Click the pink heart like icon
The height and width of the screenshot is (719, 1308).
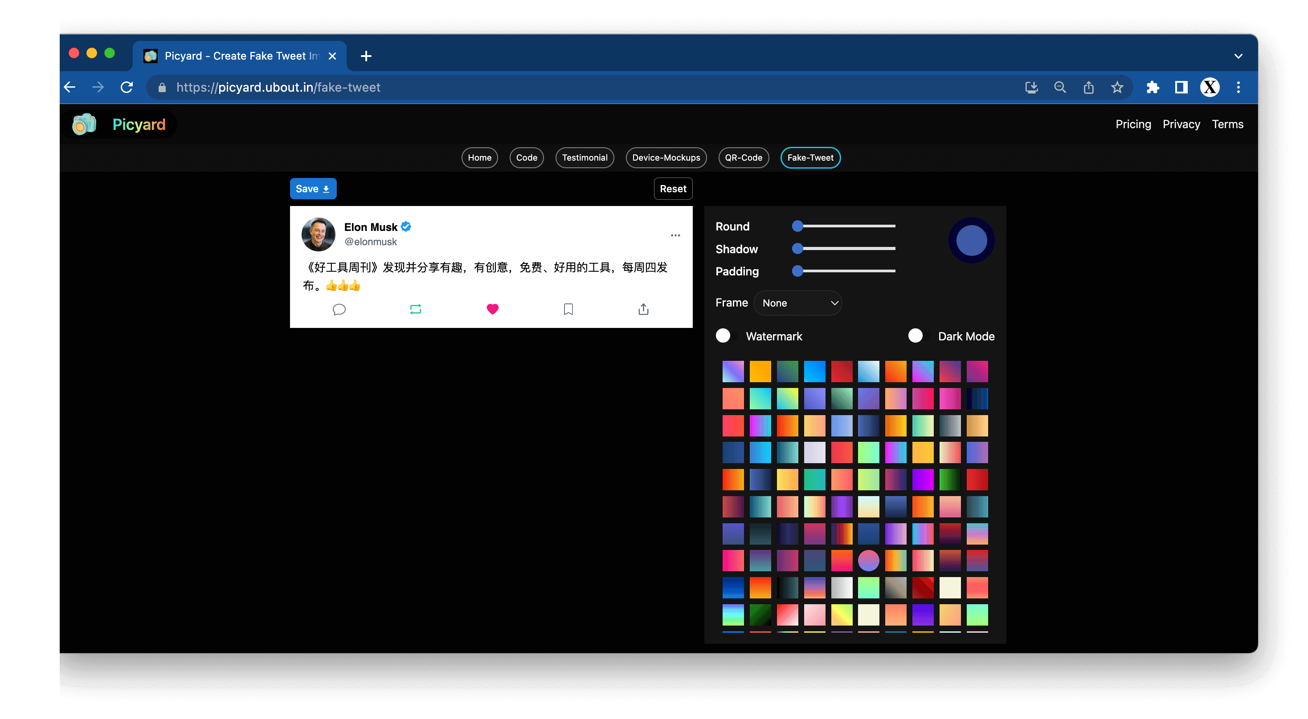[x=492, y=309]
